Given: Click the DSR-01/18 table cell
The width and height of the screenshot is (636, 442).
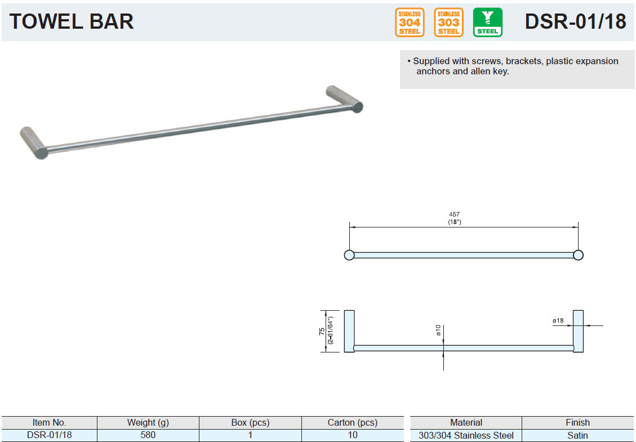Looking at the screenshot, I should click(x=49, y=435).
